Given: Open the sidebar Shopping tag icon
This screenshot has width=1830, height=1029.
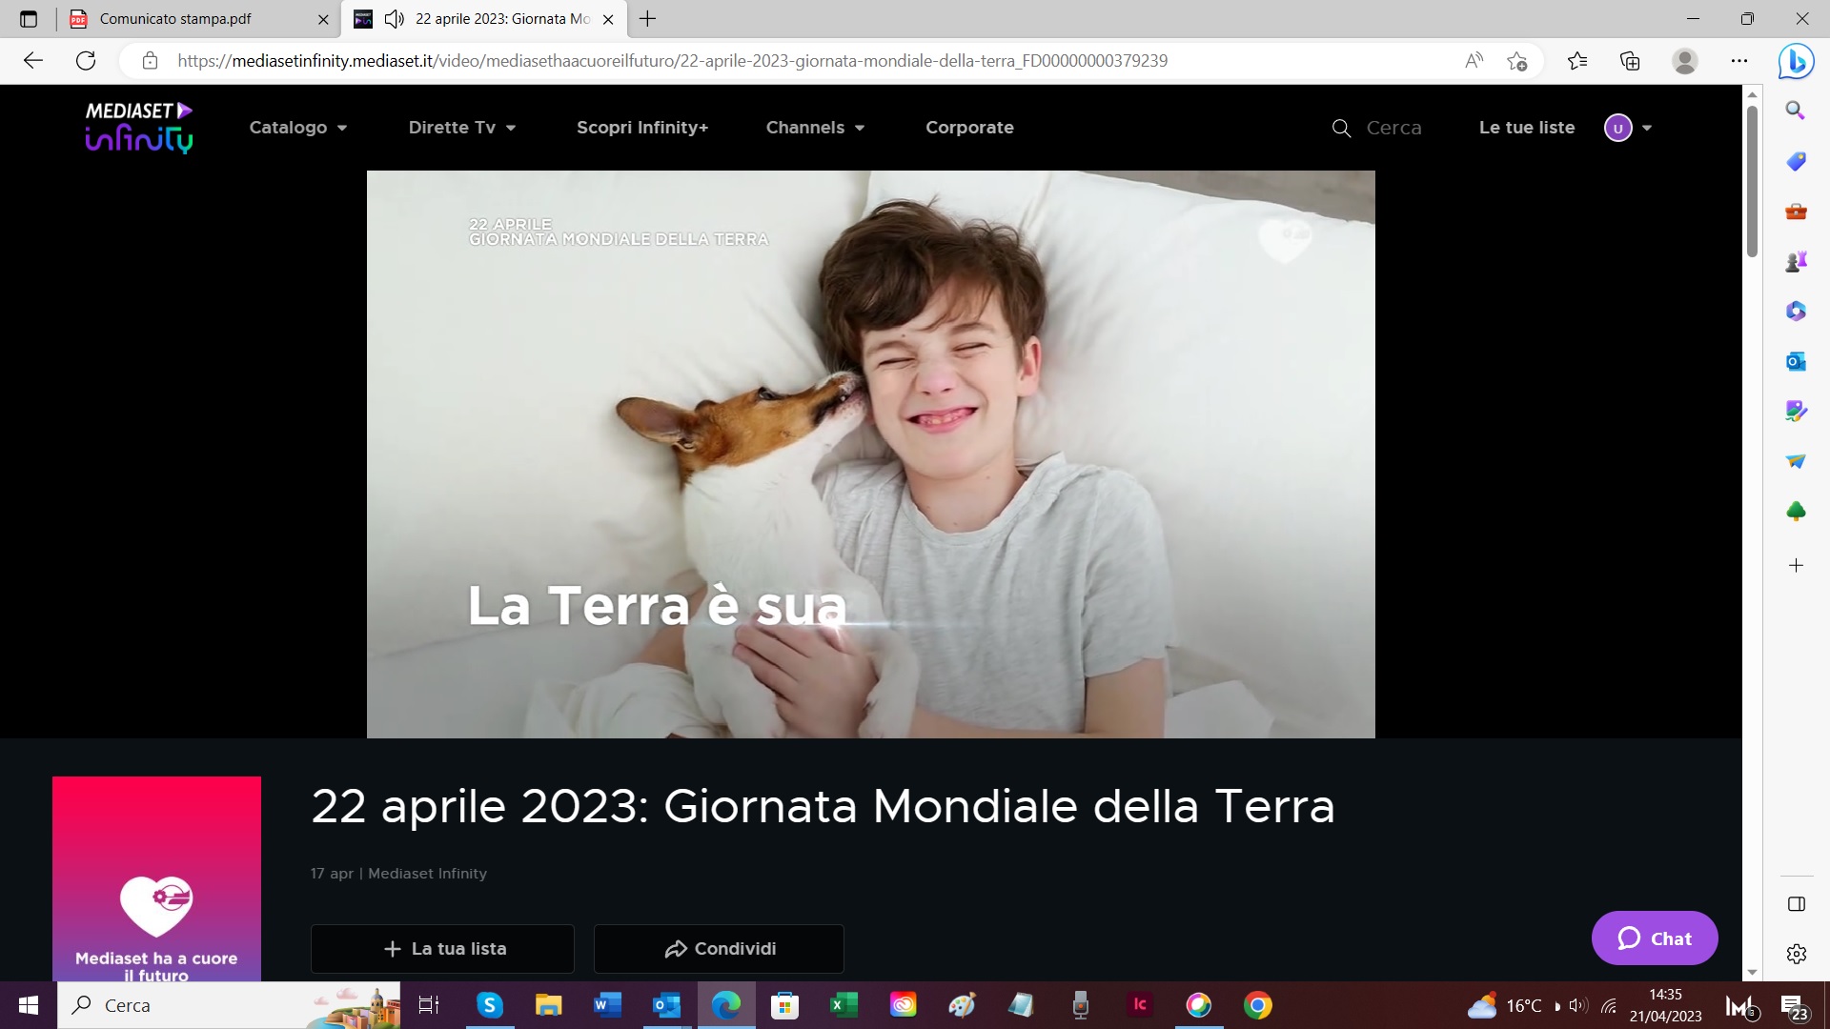Looking at the screenshot, I should (1796, 161).
